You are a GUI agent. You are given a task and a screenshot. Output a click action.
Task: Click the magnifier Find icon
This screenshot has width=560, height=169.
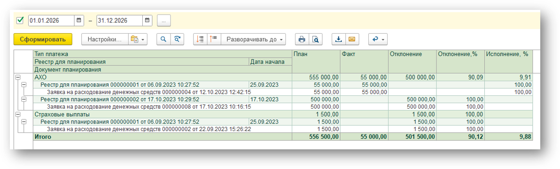(163, 39)
